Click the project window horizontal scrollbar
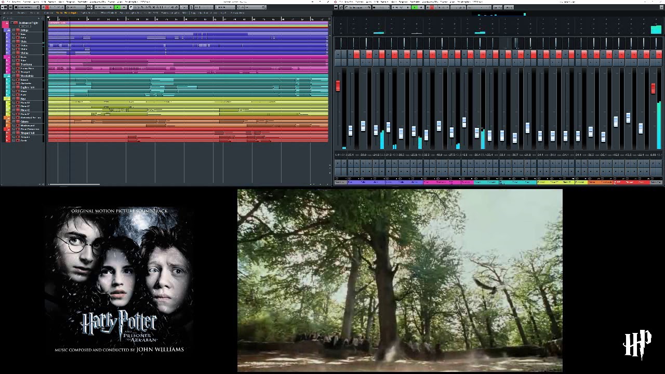665x374 pixels. click(74, 184)
